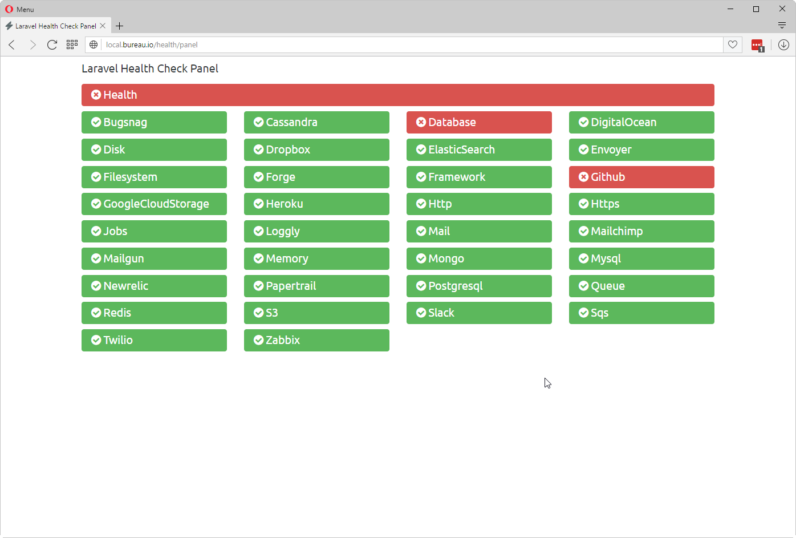Click the ElasticSearch check button
Screen dimensions: 796x538
pos(479,149)
